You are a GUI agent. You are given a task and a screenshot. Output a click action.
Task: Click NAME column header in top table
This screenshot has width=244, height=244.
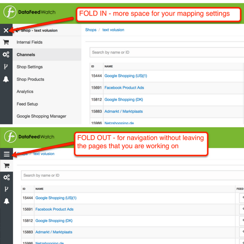(109, 66)
